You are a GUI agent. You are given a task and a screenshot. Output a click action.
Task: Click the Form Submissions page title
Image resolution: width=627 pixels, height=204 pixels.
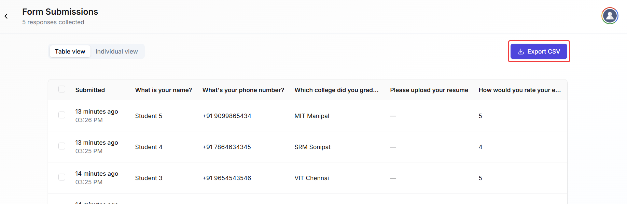[x=60, y=12]
